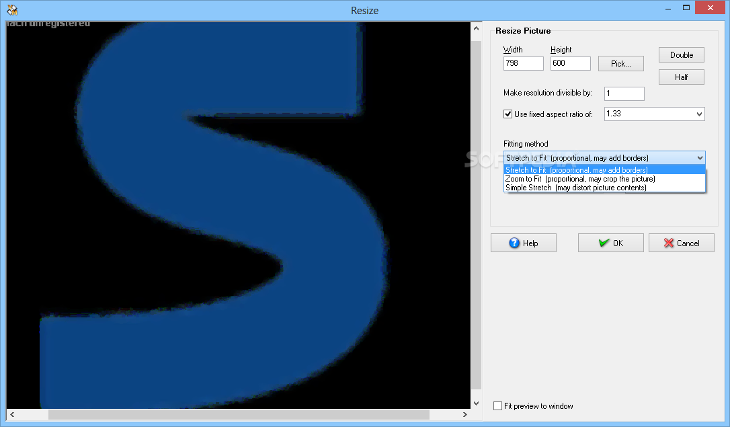Click the preview's vertical scrollbar down arrow
The height and width of the screenshot is (427, 730).
pos(476,403)
